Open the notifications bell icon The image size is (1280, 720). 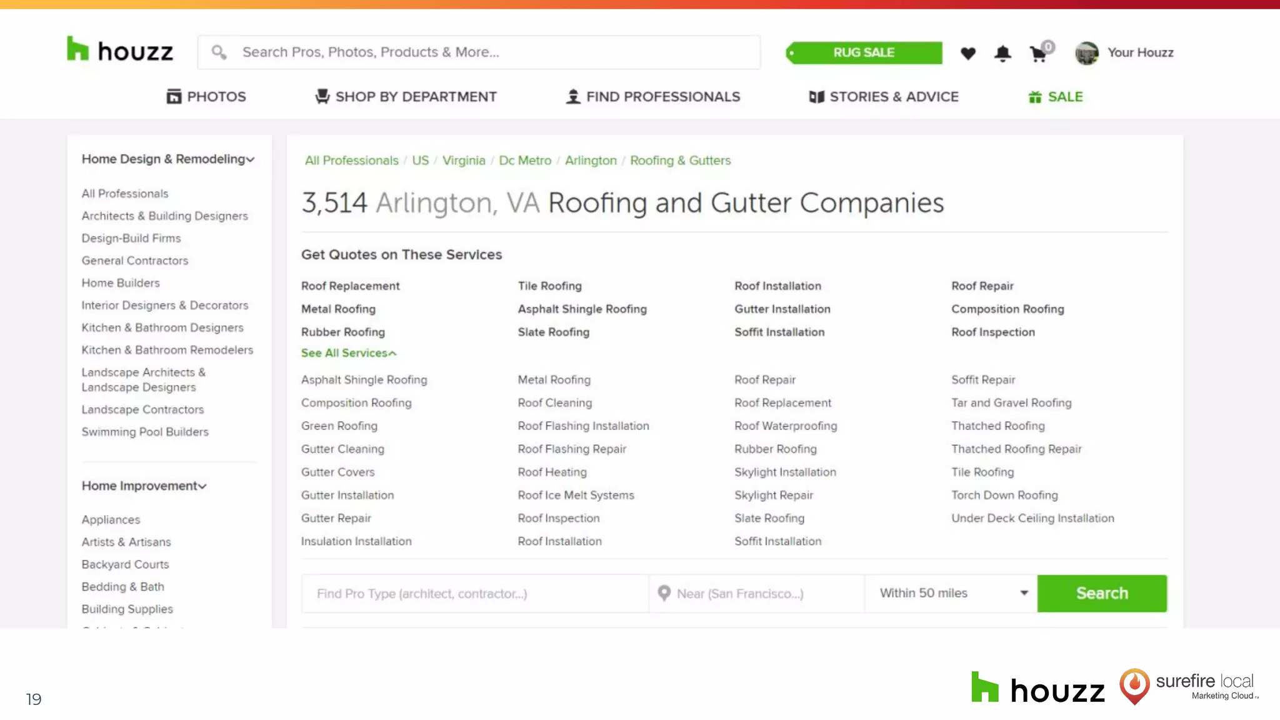(x=1002, y=54)
